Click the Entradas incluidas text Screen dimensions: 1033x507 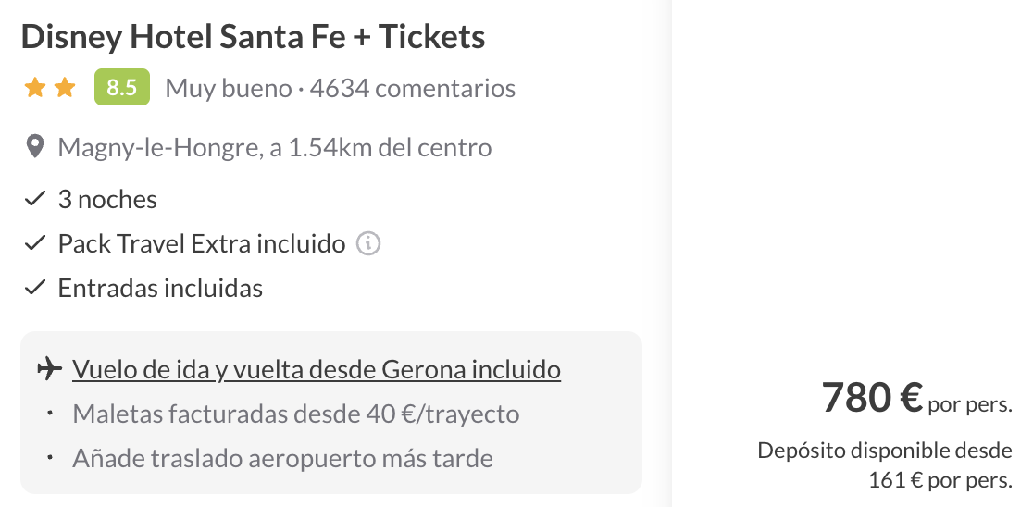click(x=160, y=288)
